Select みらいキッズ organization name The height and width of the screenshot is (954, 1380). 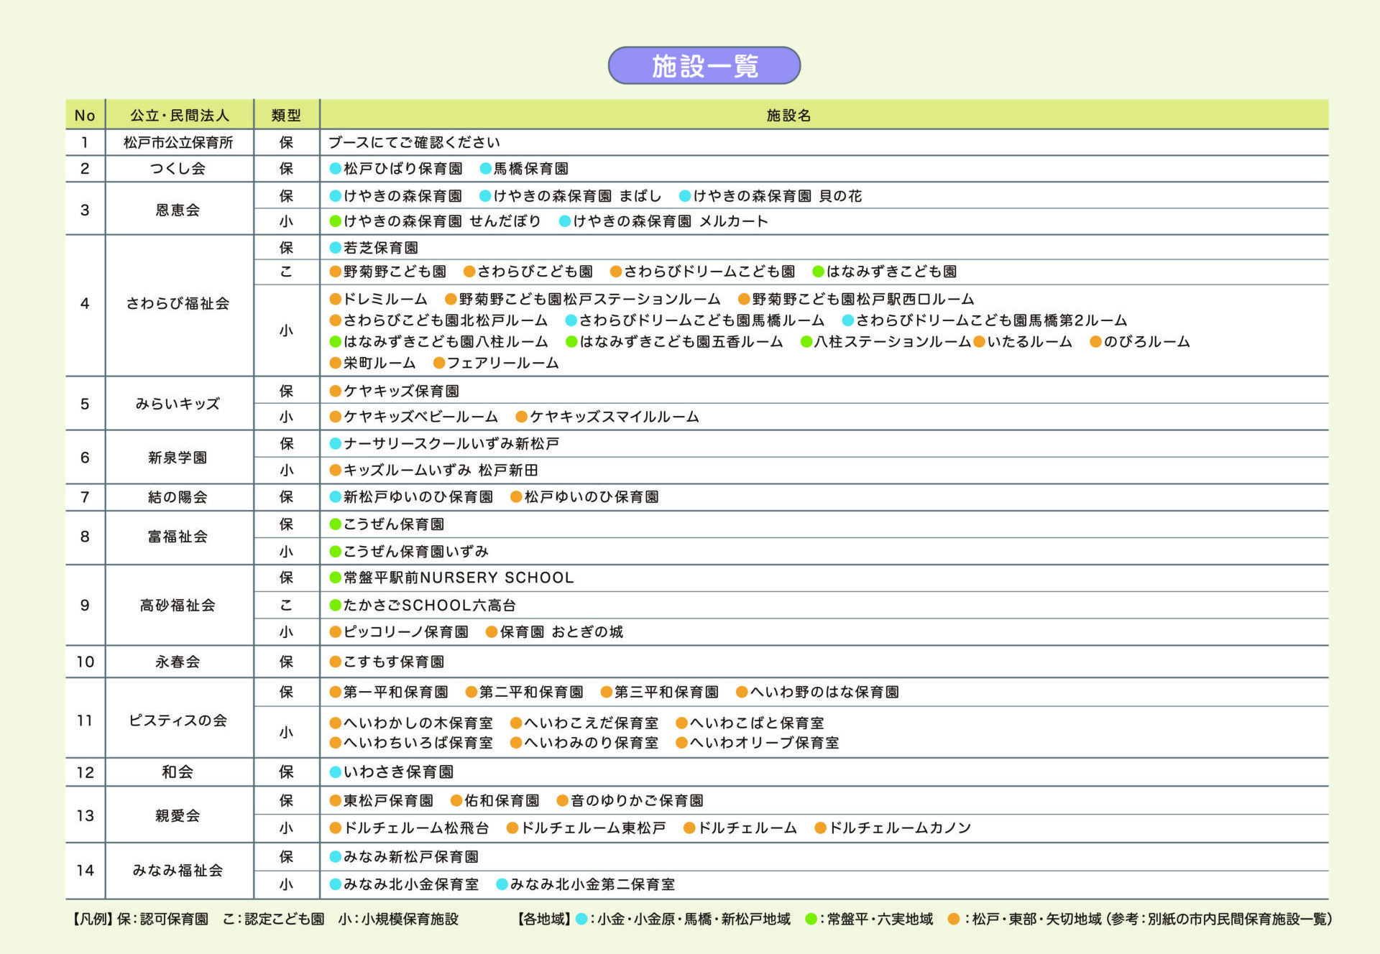pos(178,403)
